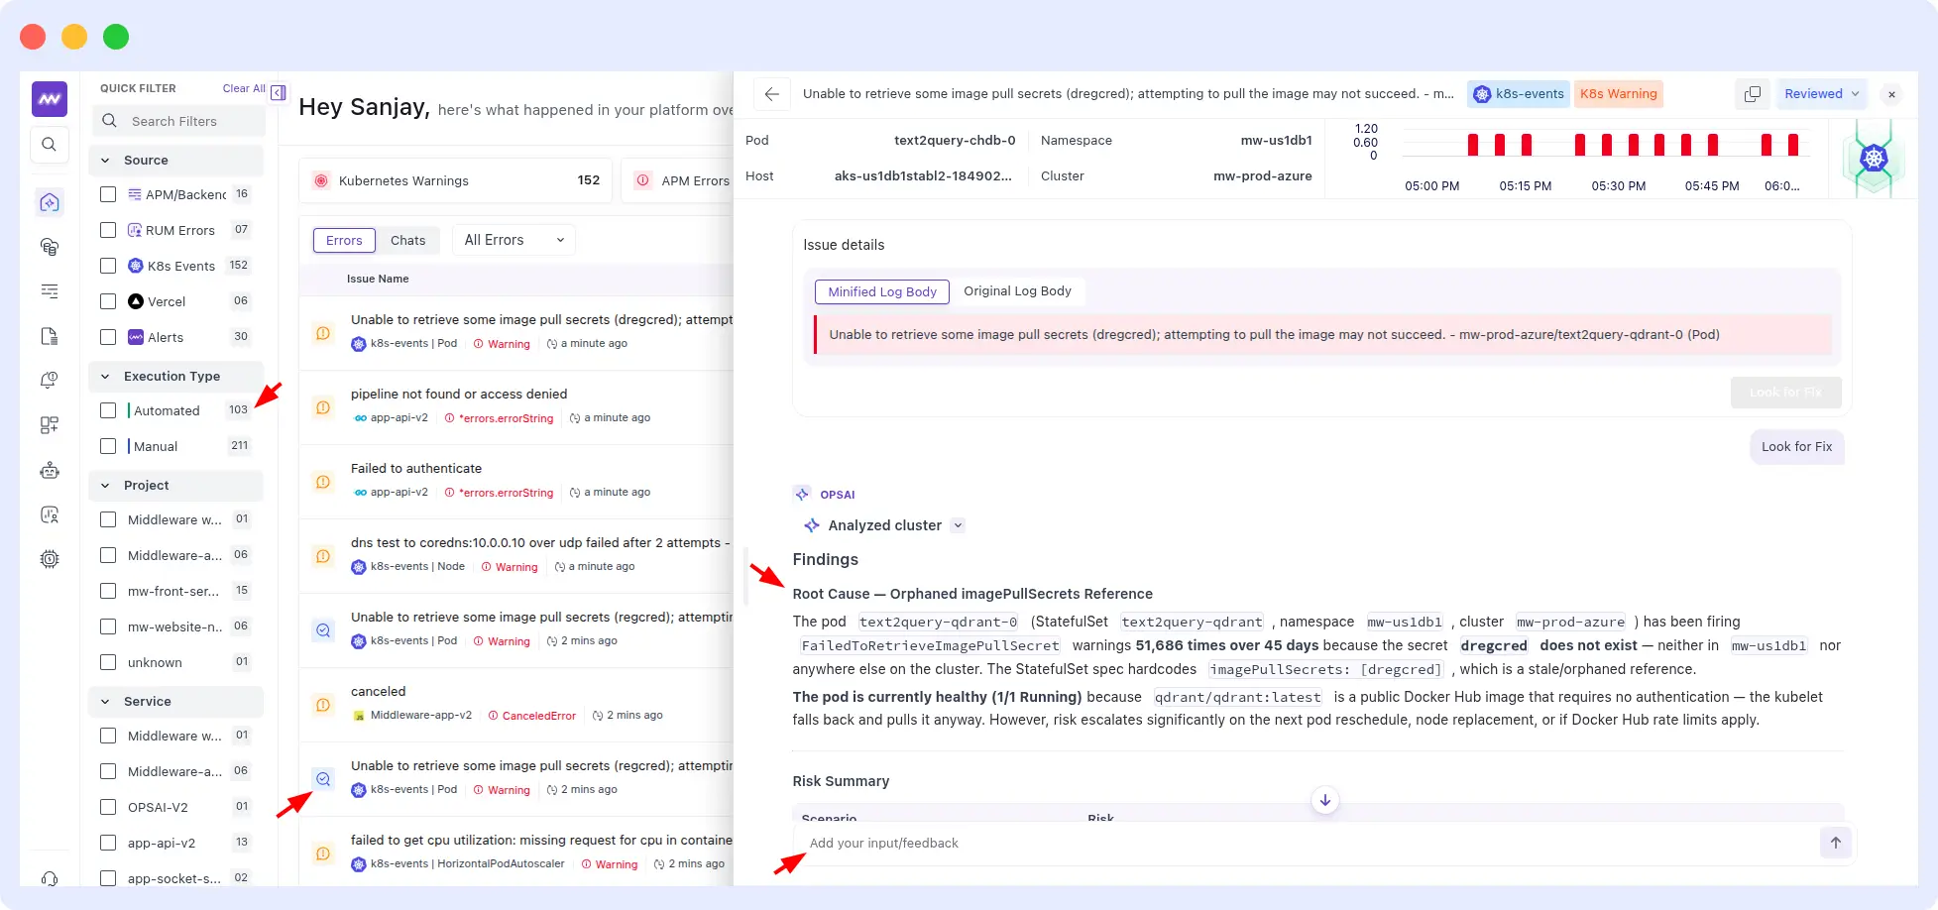Close the issue detail panel
The image size is (1938, 910).
pos(1891,94)
